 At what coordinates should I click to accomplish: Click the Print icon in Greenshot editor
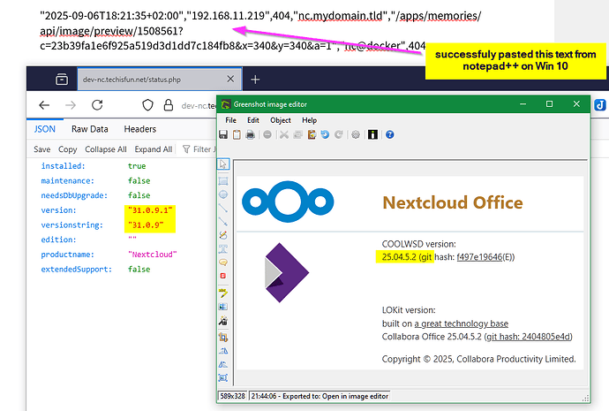tap(251, 134)
